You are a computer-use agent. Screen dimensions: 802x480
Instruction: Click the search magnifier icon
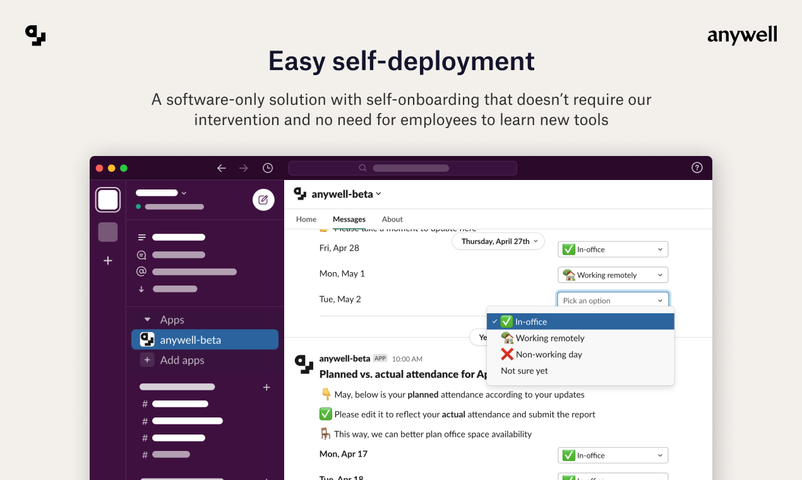(x=362, y=168)
